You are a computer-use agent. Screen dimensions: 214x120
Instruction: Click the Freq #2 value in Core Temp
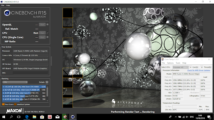[186, 86]
